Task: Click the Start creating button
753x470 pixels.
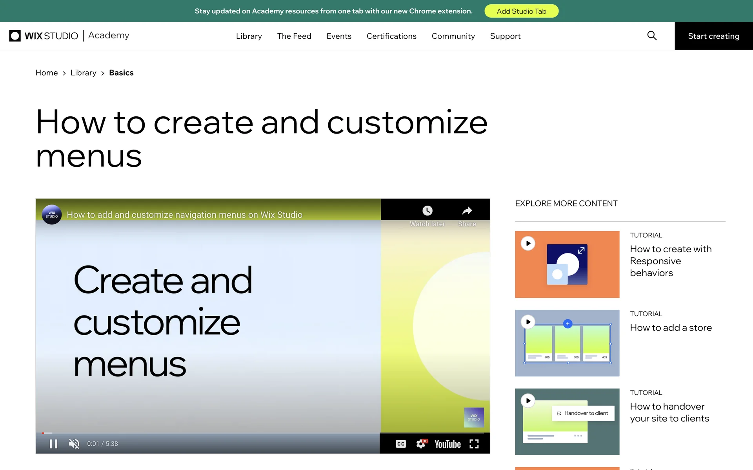Action: point(713,36)
